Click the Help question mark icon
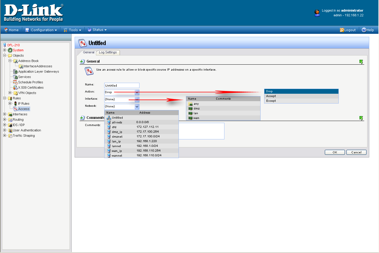 [364, 30]
